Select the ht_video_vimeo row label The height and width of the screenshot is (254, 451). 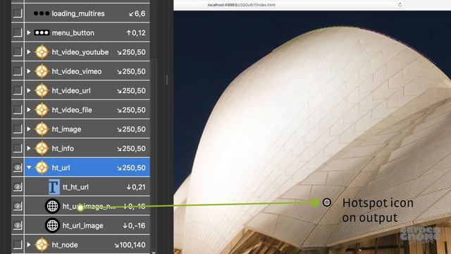click(x=77, y=71)
